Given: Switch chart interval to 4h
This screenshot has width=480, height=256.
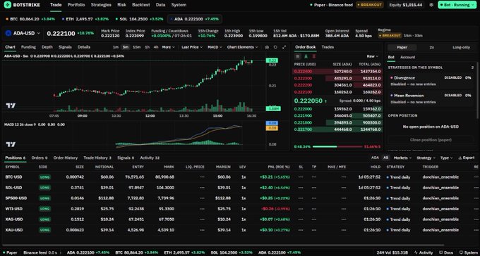Looking at the screenshot, I should point(156,47).
